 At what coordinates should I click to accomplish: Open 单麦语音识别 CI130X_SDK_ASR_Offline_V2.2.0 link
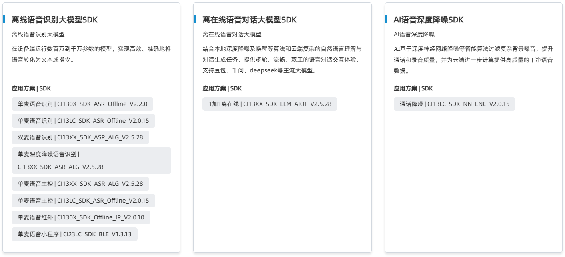82,104
